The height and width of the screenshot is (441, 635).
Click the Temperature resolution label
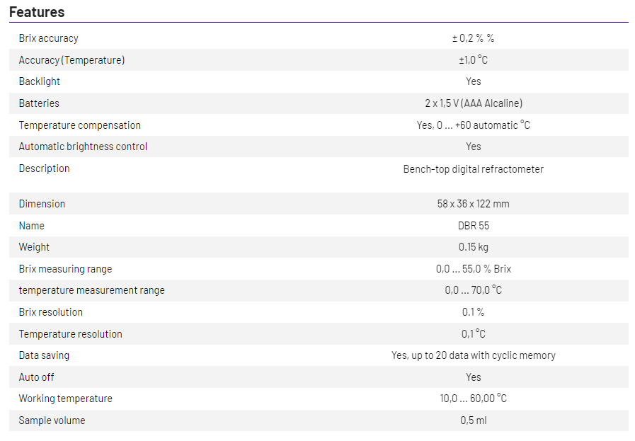[x=70, y=334]
